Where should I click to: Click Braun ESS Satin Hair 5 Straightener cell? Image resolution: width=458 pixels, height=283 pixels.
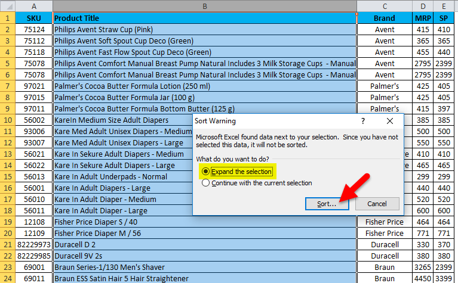[x=204, y=278]
